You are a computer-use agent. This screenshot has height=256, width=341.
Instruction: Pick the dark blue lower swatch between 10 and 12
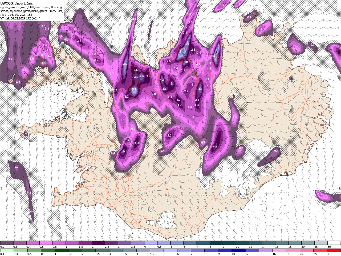pyautogui.click(x=238, y=250)
